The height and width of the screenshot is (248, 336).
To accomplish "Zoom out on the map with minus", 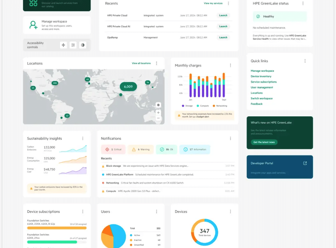I will (158, 118).
